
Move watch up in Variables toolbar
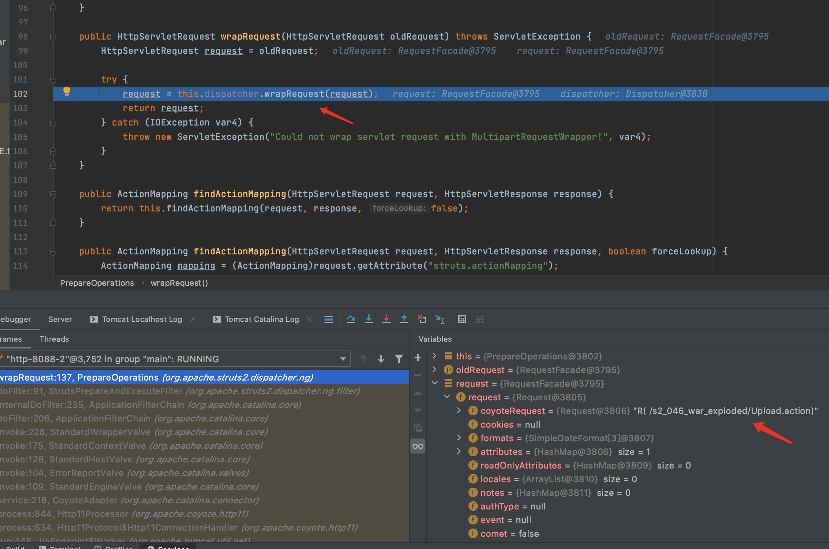point(418,393)
